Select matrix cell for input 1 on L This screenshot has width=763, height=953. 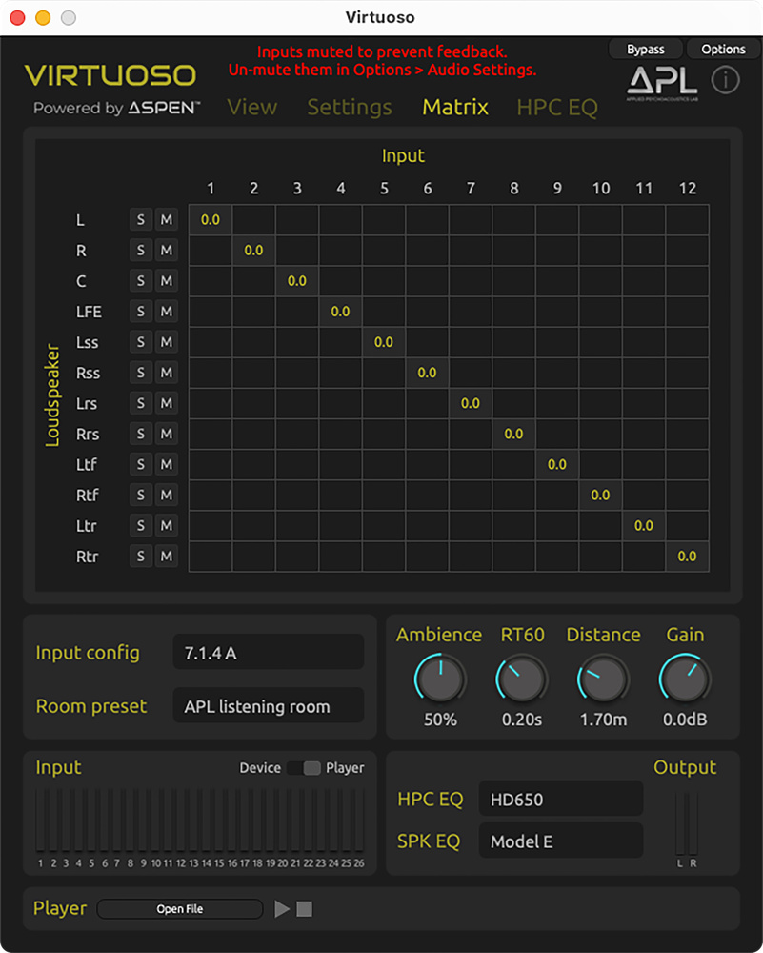[x=211, y=220]
